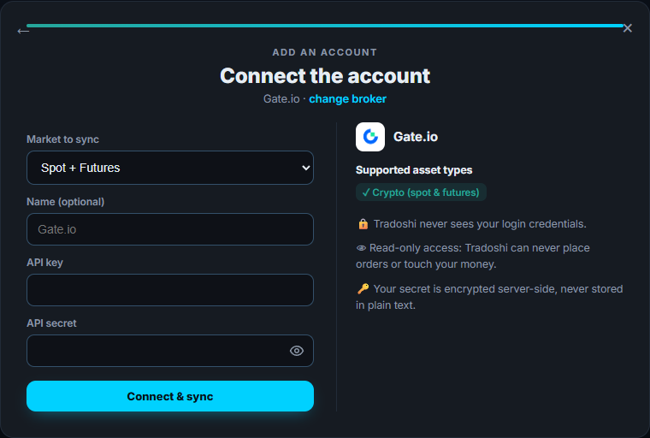The width and height of the screenshot is (650, 438).
Task: Click the key icon beside secret encryption note
Action: click(x=363, y=288)
